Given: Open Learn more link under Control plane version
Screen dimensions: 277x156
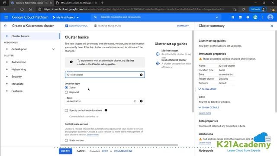Looking at the screenshot, I should (93, 135).
